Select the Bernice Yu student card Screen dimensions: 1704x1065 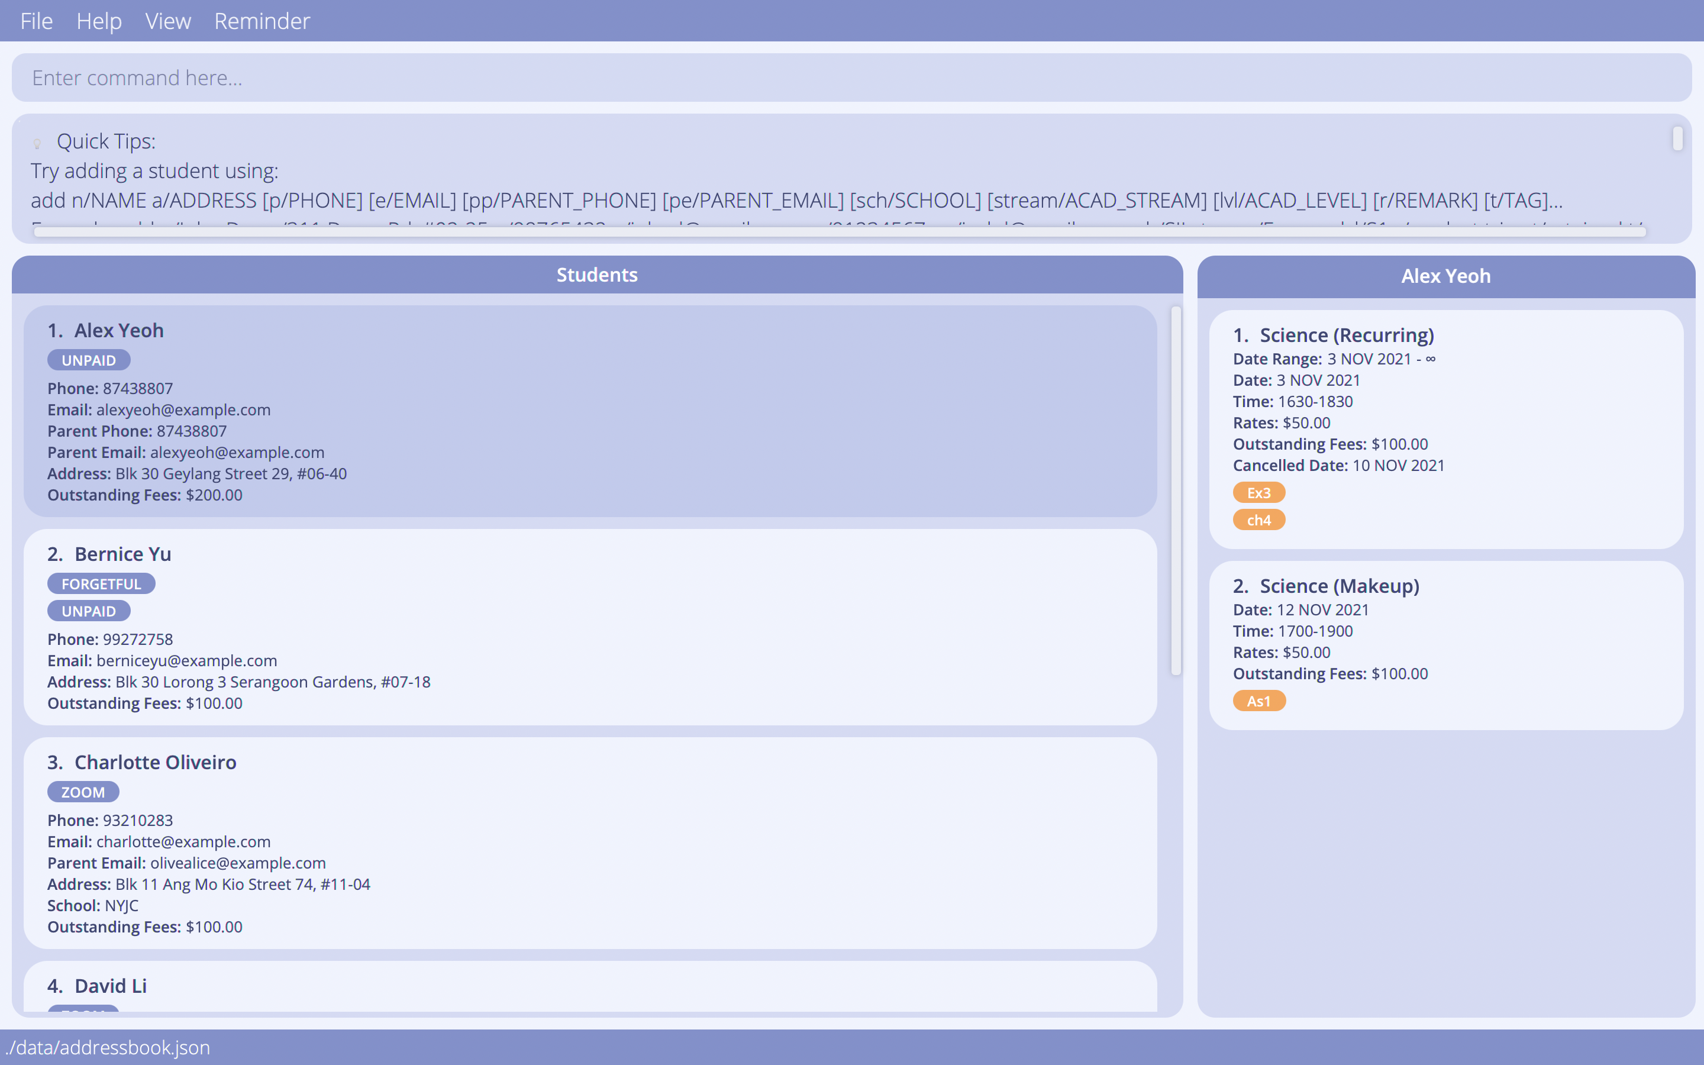590,627
